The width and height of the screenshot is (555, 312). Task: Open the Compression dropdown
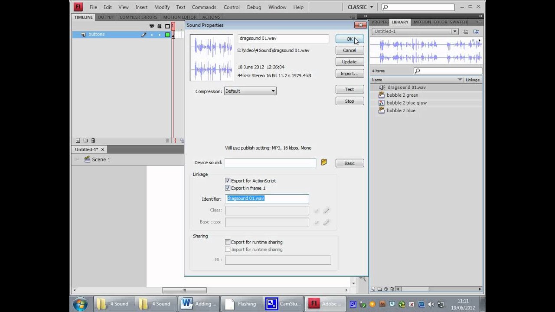tap(250, 91)
